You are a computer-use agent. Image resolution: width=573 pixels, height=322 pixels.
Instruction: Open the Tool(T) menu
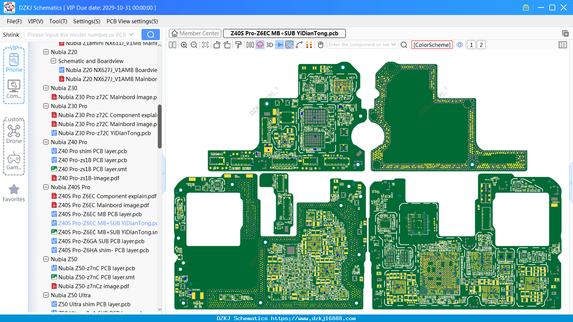(x=58, y=21)
